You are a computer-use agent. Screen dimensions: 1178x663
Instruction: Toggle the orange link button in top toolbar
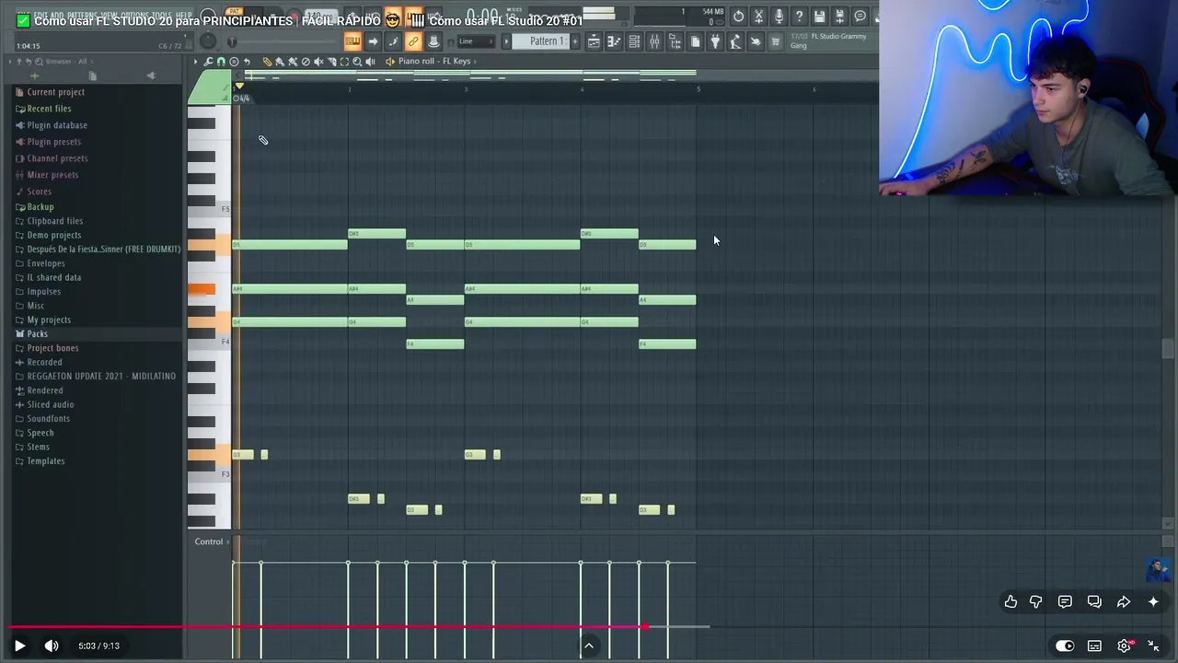pos(413,41)
